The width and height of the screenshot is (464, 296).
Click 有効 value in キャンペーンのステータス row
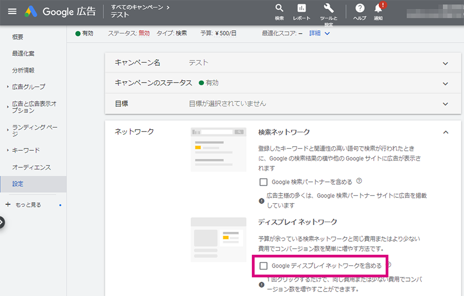[x=209, y=83]
